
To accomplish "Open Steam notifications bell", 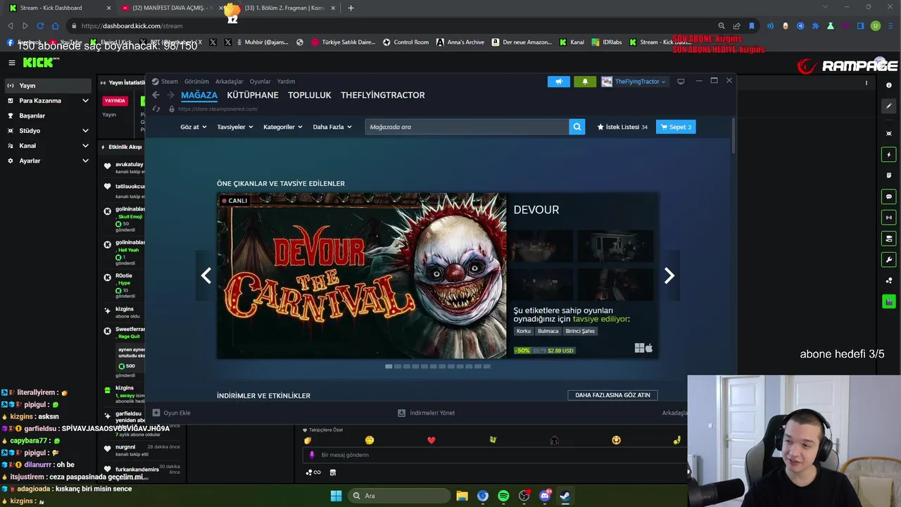I will [x=585, y=82].
